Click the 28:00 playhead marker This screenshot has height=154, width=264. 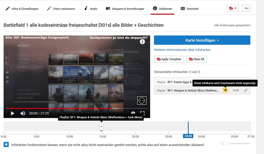[x=188, y=136]
